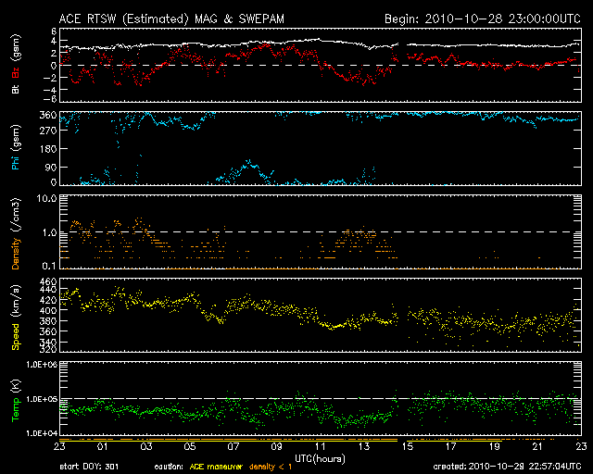Select the '1.0E+06' tick on the Temp axis

point(42,365)
